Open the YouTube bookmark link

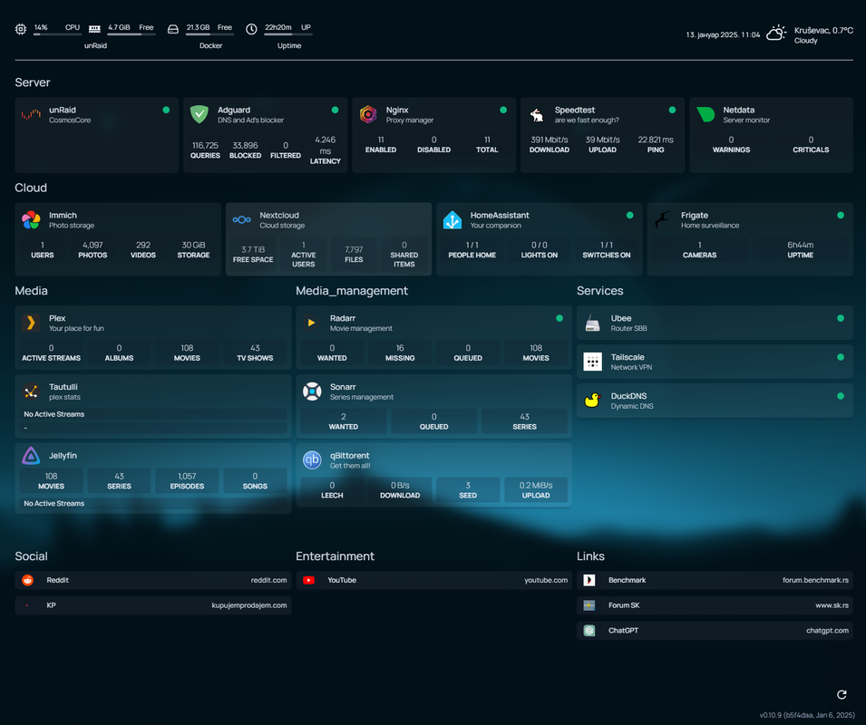434,580
